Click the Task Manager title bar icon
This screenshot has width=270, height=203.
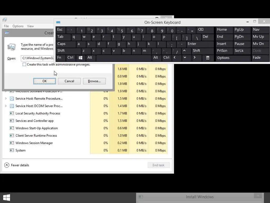5,20
